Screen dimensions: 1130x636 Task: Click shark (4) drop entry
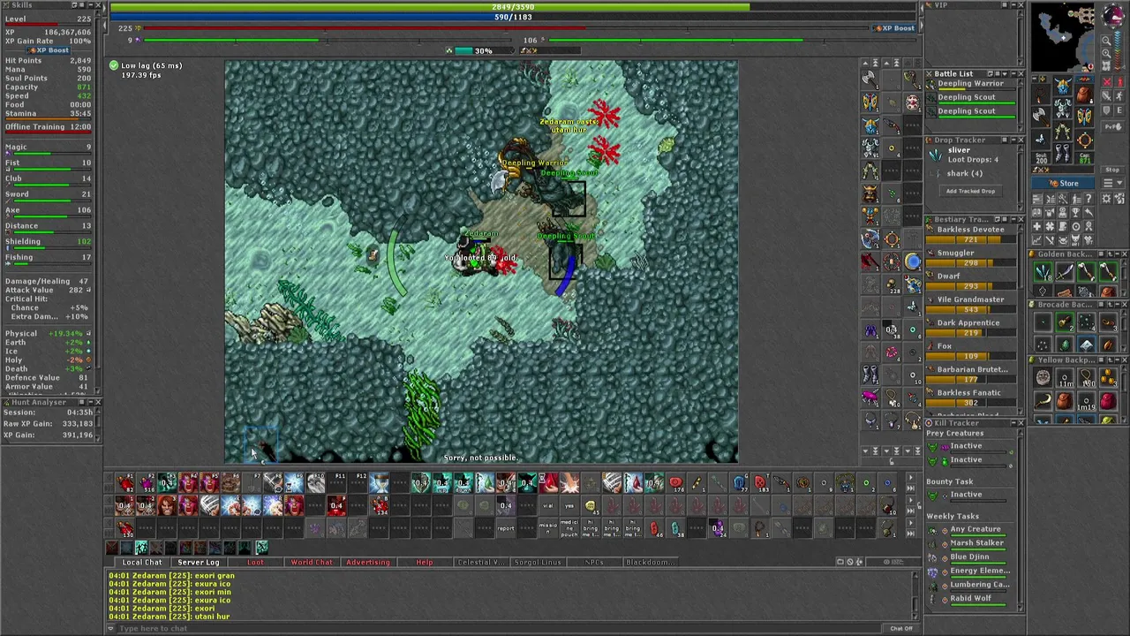pyautogui.click(x=964, y=173)
